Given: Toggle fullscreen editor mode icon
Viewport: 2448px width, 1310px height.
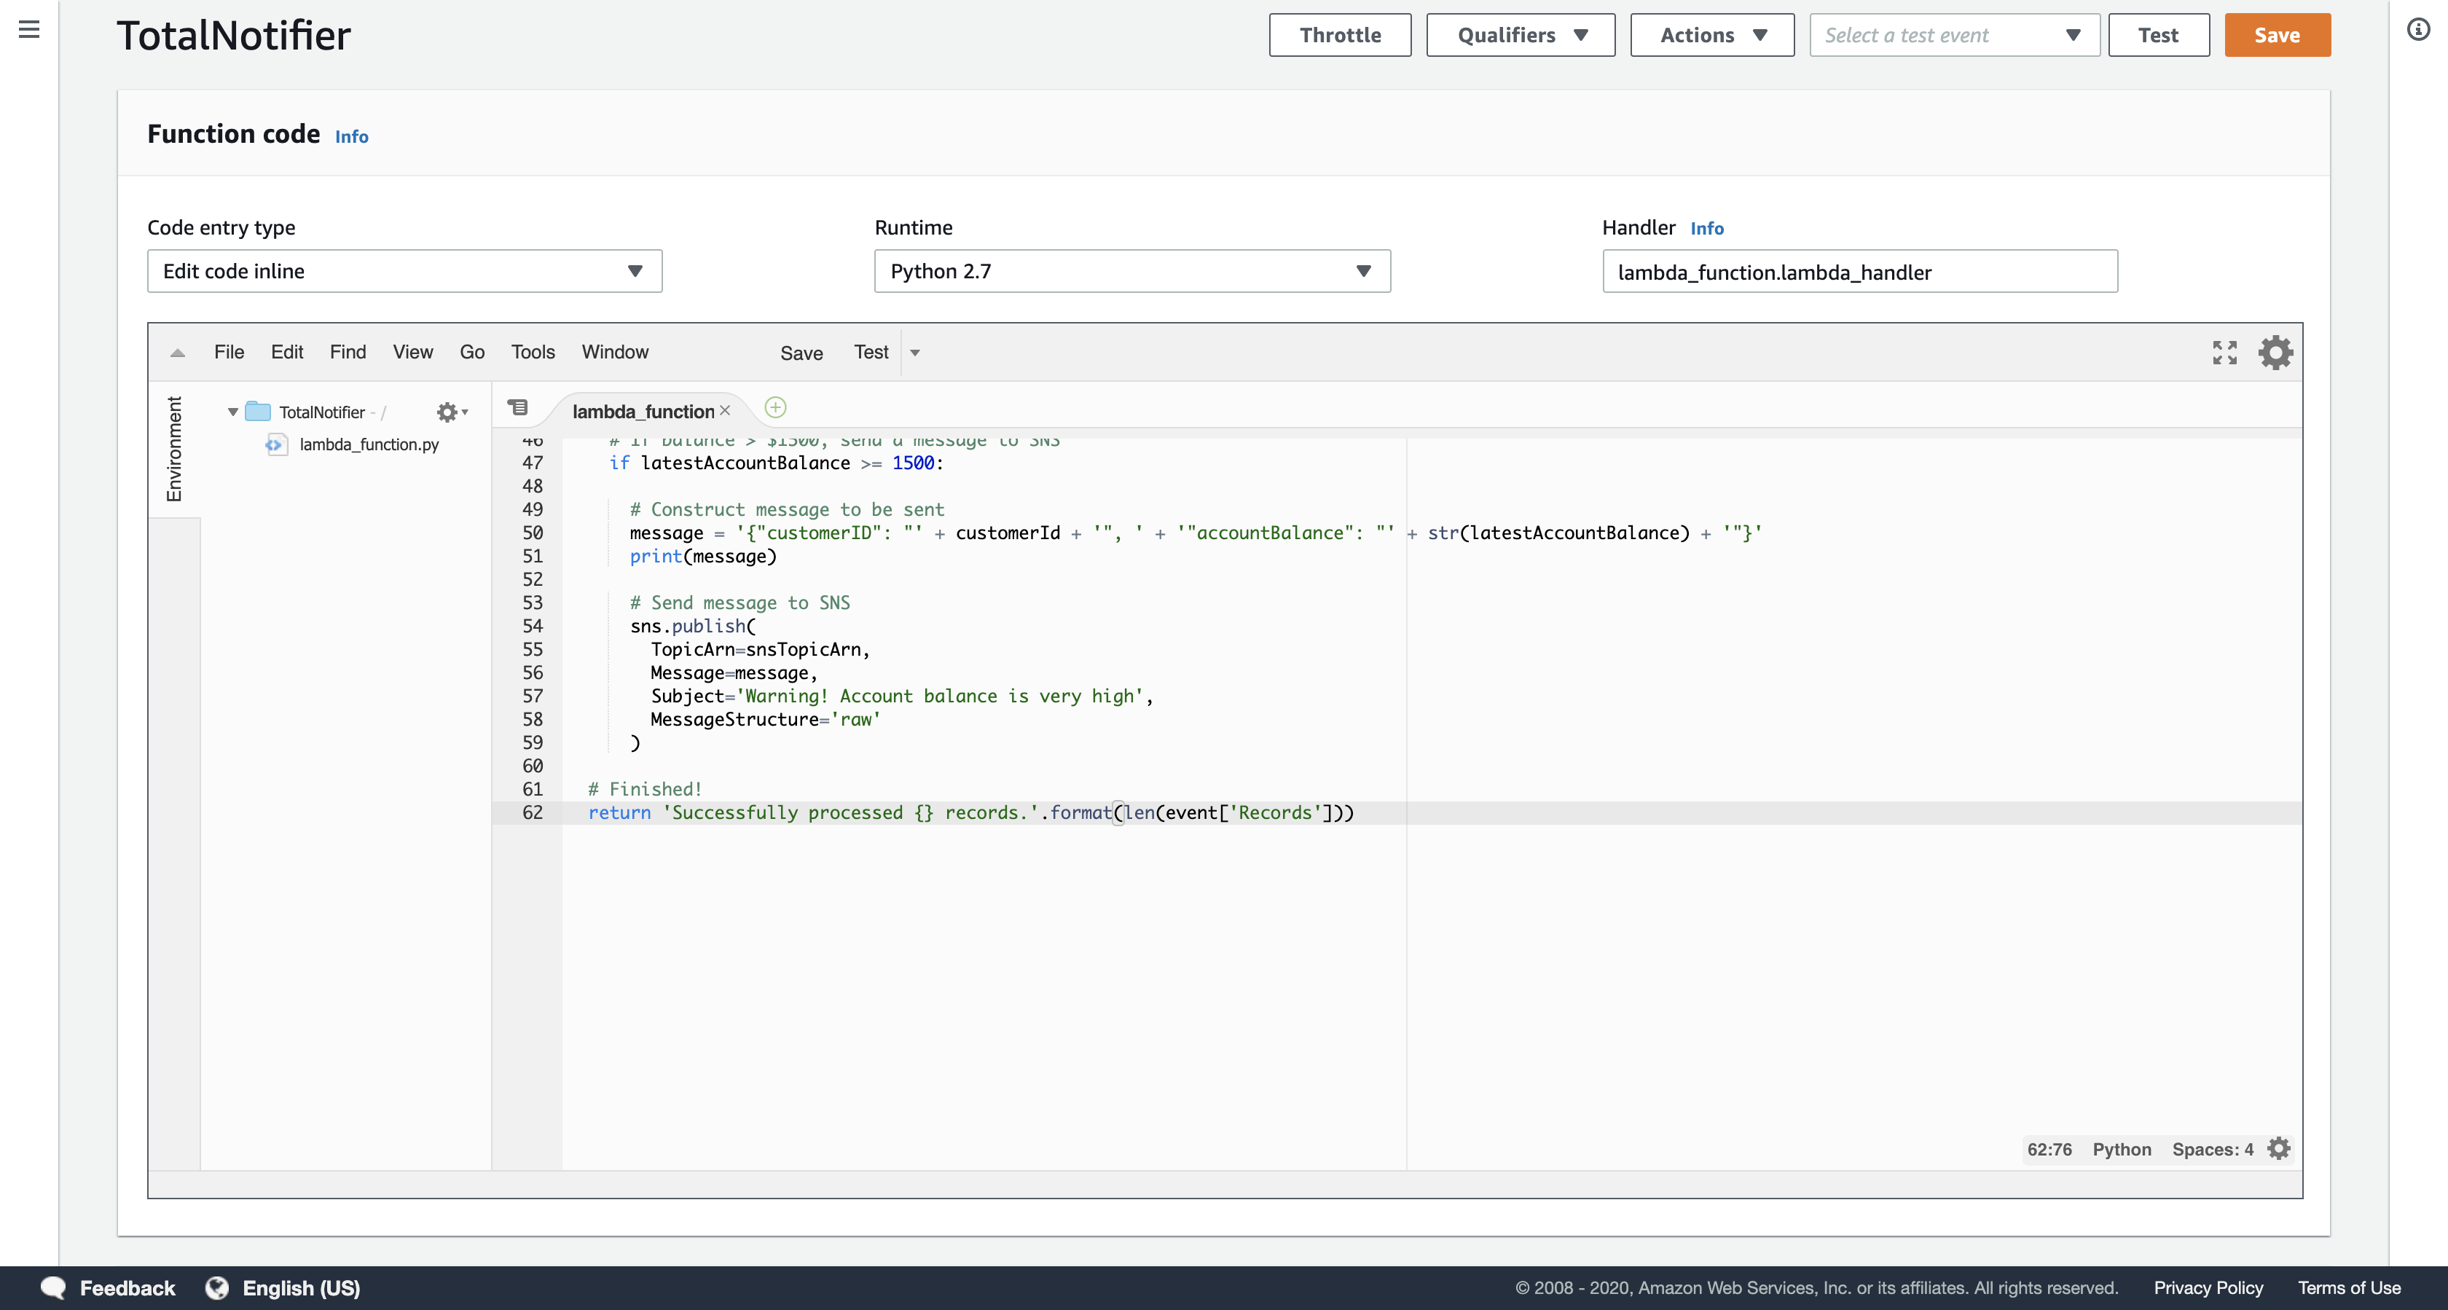Looking at the screenshot, I should pos(2224,353).
